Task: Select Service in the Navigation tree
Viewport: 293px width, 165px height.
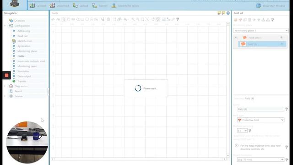Action: 18,96
